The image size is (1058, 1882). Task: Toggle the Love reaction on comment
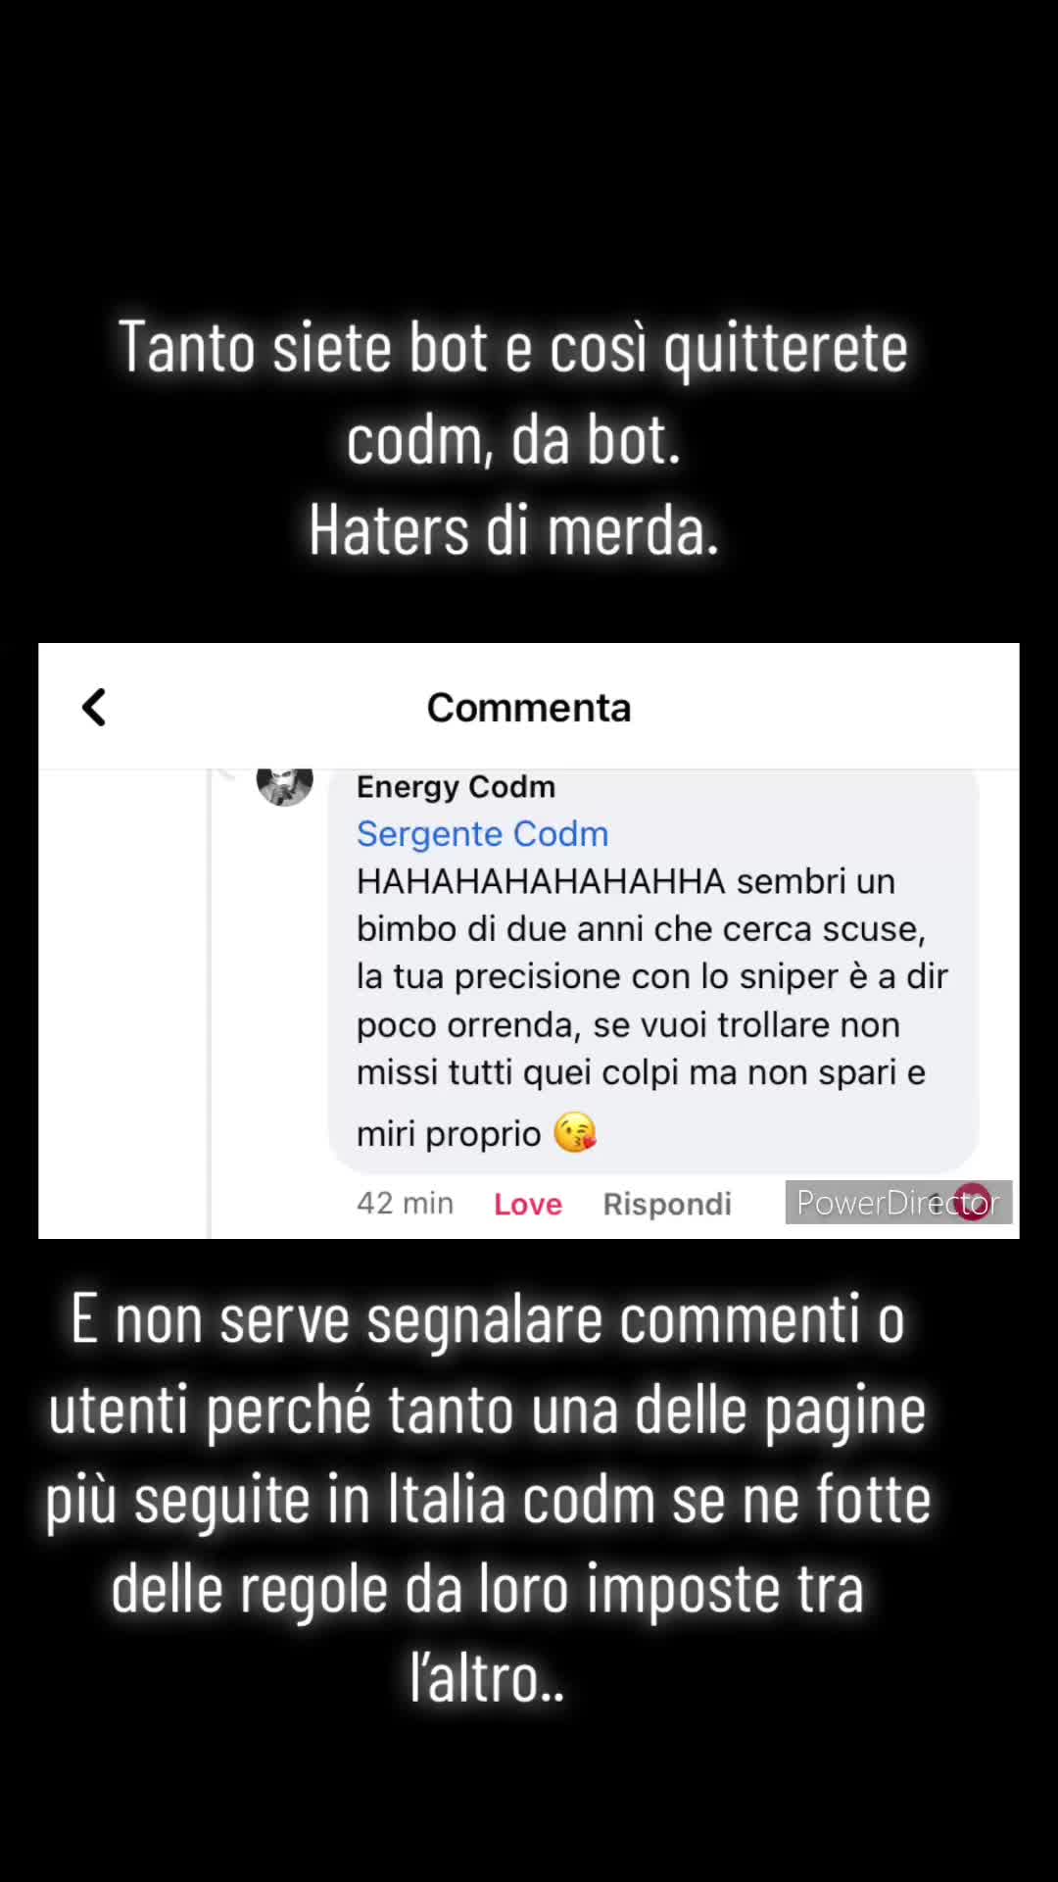coord(528,1204)
